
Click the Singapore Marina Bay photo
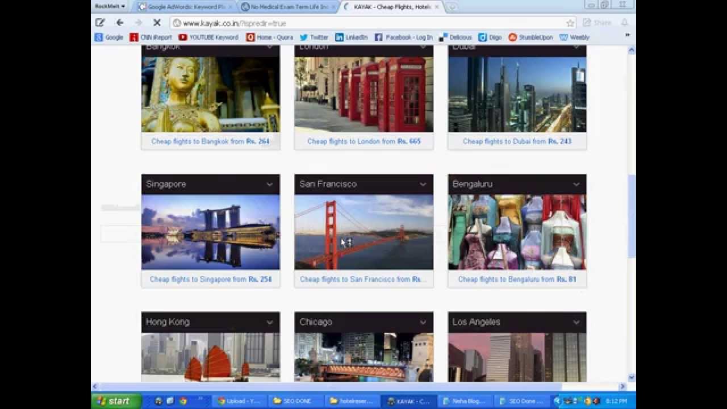coord(210,232)
